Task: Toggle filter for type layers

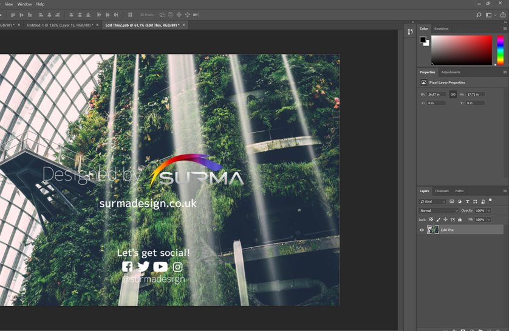Action: pyautogui.click(x=468, y=201)
